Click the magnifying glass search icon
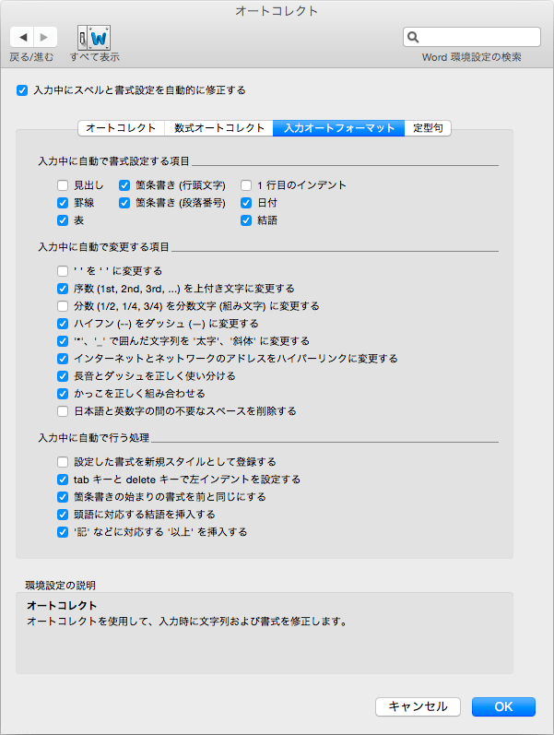554x735 pixels. click(x=413, y=37)
